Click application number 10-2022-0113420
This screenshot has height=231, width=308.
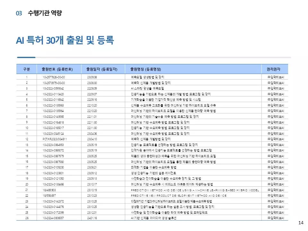tap(53, 94)
